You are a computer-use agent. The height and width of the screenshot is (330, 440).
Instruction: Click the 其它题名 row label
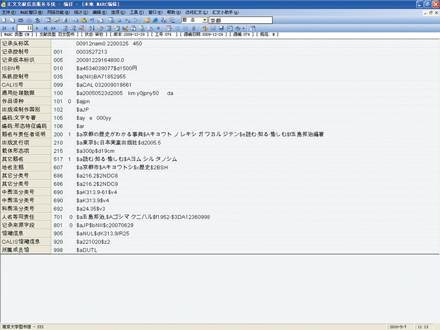(25, 159)
